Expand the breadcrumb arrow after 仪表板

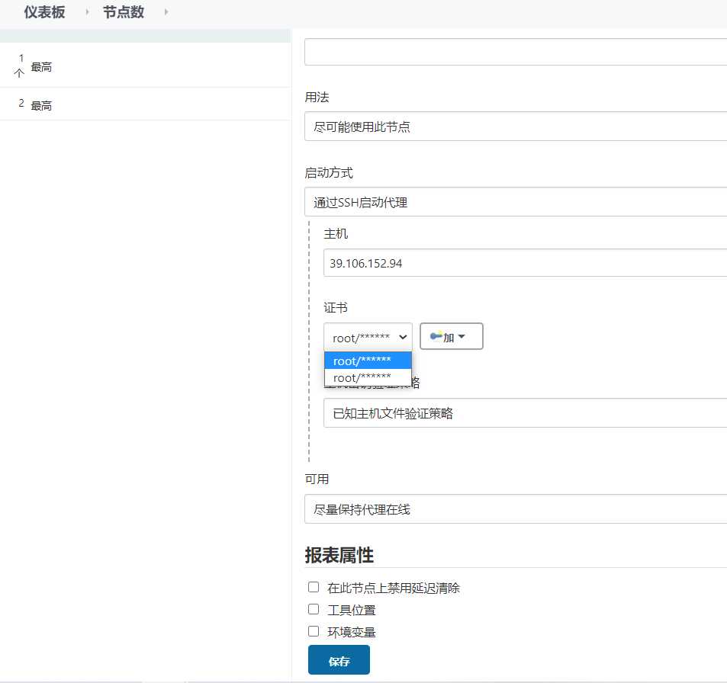click(87, 12)
